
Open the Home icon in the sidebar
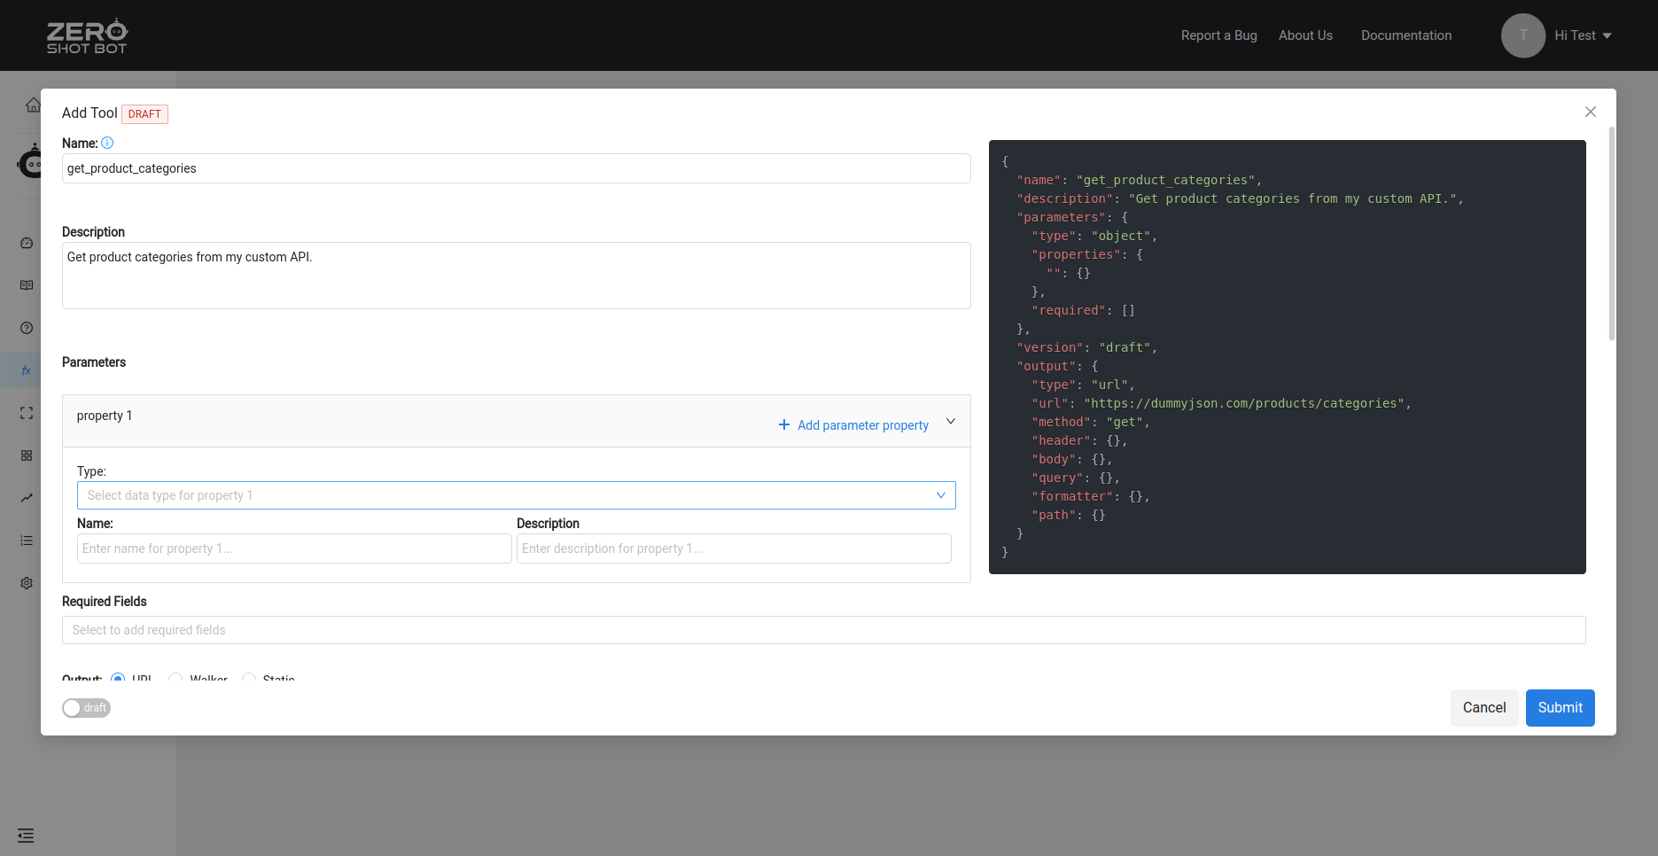point(27,104)
